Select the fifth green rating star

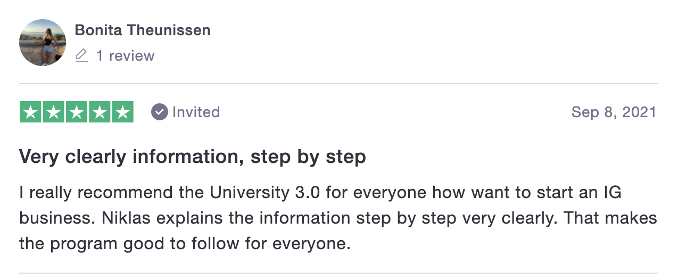(x=122, y=112)
